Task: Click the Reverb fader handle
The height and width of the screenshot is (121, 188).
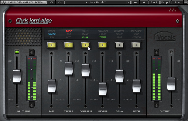Action: [x=103, y=89]
